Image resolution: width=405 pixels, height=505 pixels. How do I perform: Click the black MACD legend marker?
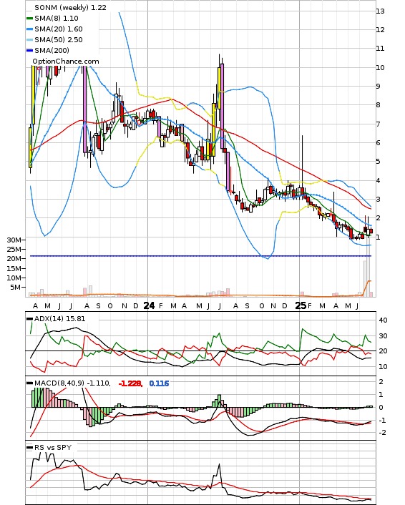29,383
